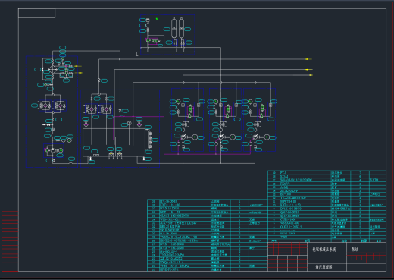The width and height of the screenshot is (394, 280).
Task: Select the green motor circle of the first pump unit
Action: point(195,137)
